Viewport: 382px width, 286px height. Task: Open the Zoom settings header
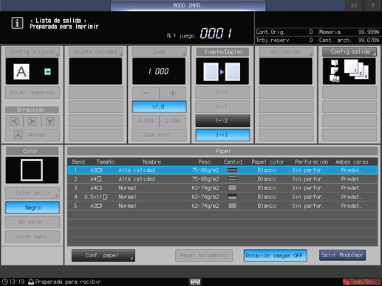click(x=159, y=52)
